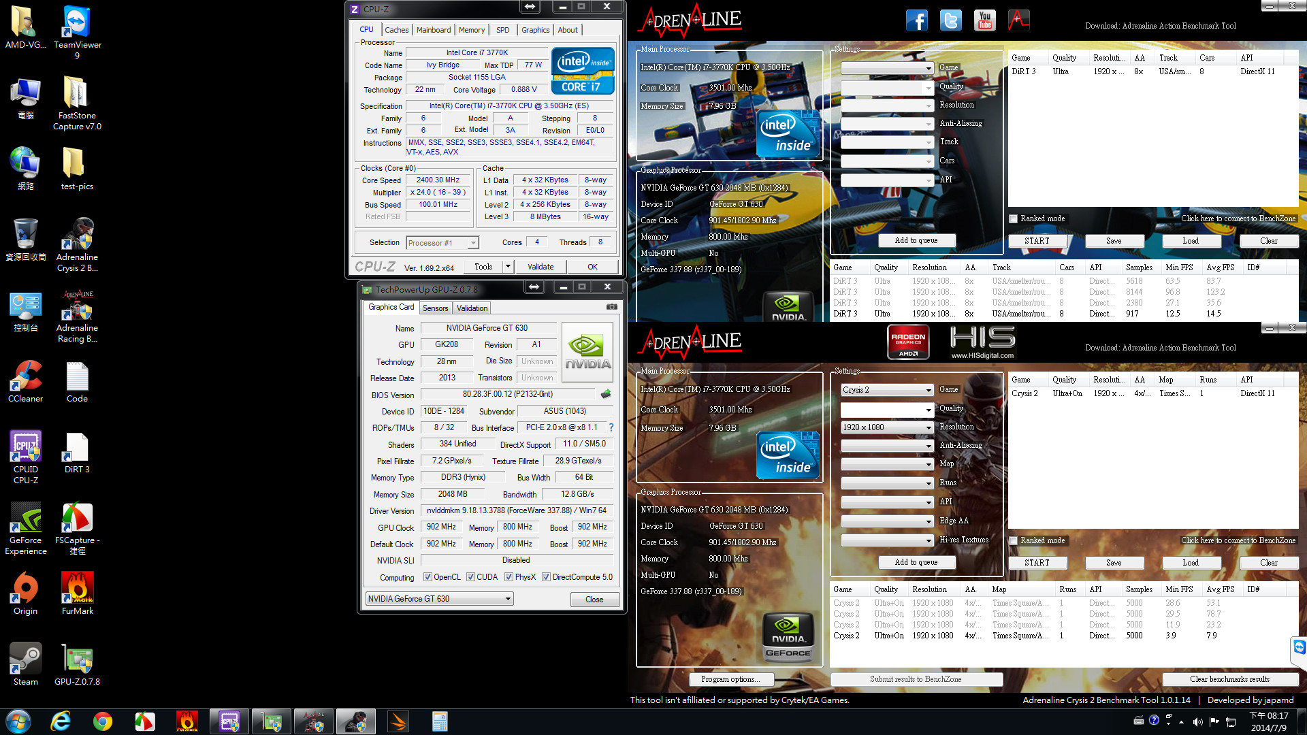Click Submit results to BenchZone button
The height and width of the screenshot is (735, 1307).
916,679
